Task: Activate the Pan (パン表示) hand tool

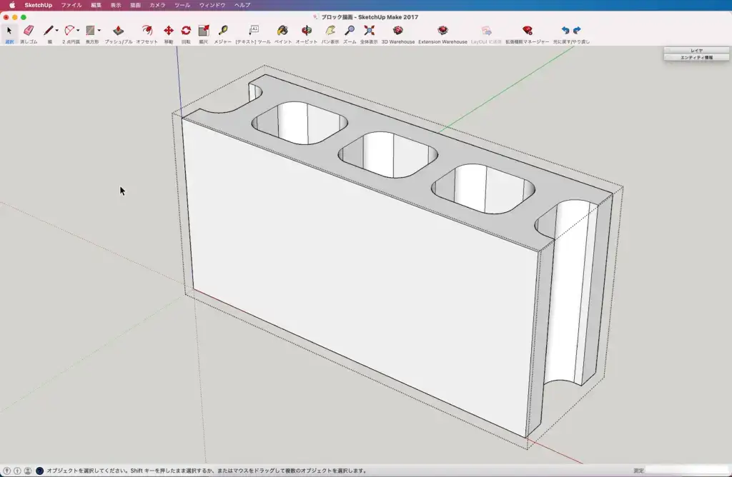Action: [x=330, y=31]
